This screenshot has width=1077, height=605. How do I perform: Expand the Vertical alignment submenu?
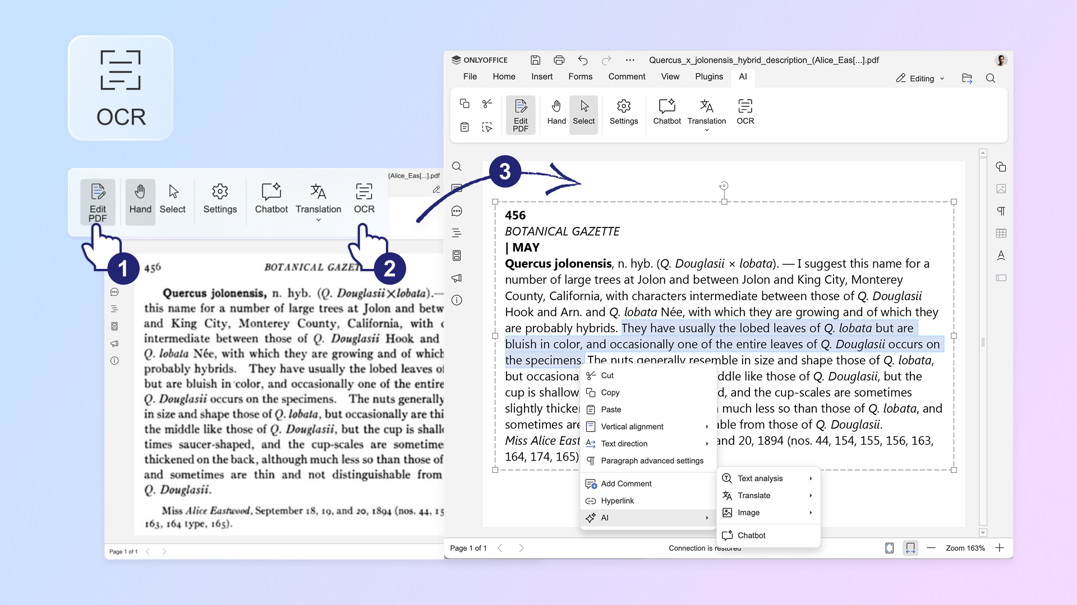coord(648,427)
